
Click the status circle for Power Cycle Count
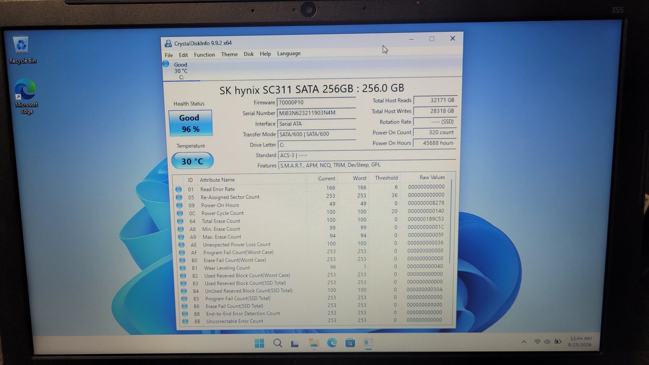(180, 213)
